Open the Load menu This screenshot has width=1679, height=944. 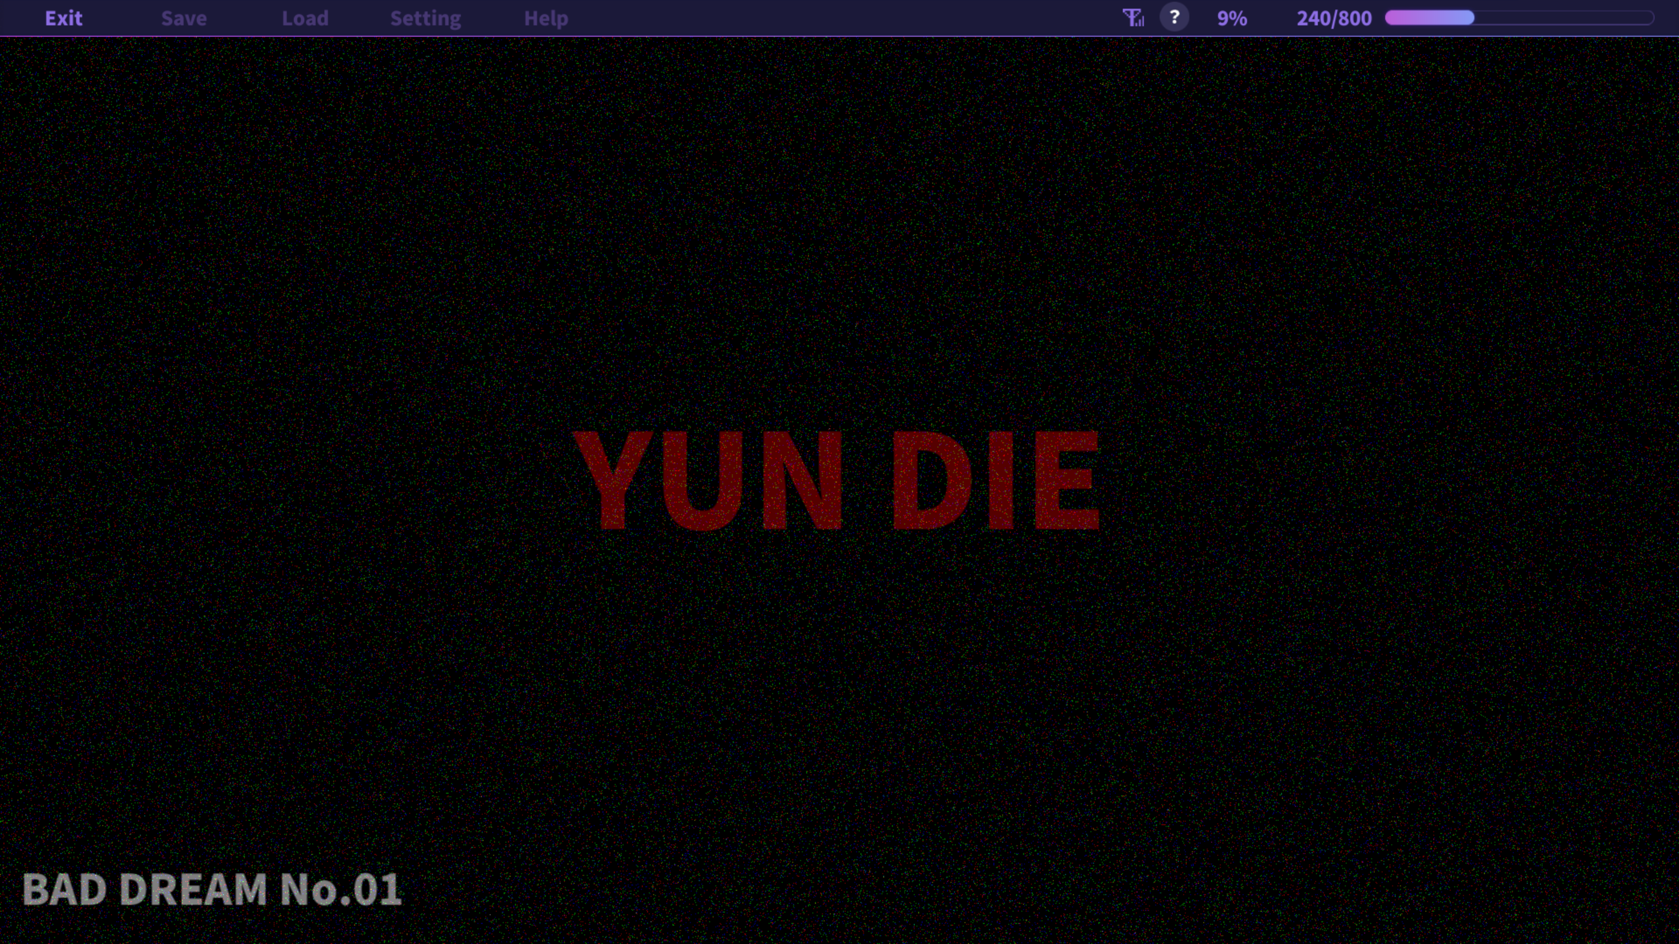(305, 18)
